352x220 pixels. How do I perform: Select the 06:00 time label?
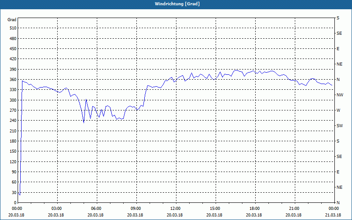point(97,209)
